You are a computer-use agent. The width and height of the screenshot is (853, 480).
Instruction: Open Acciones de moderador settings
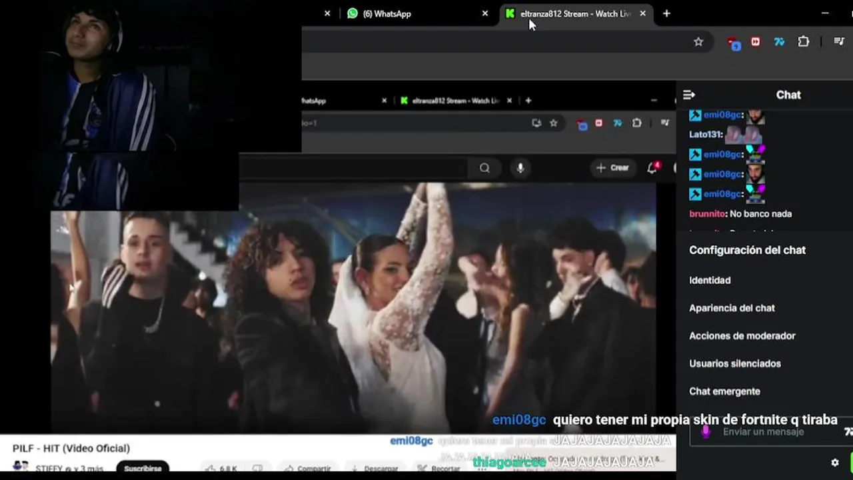pyautogui.click(x=742, y=336)
